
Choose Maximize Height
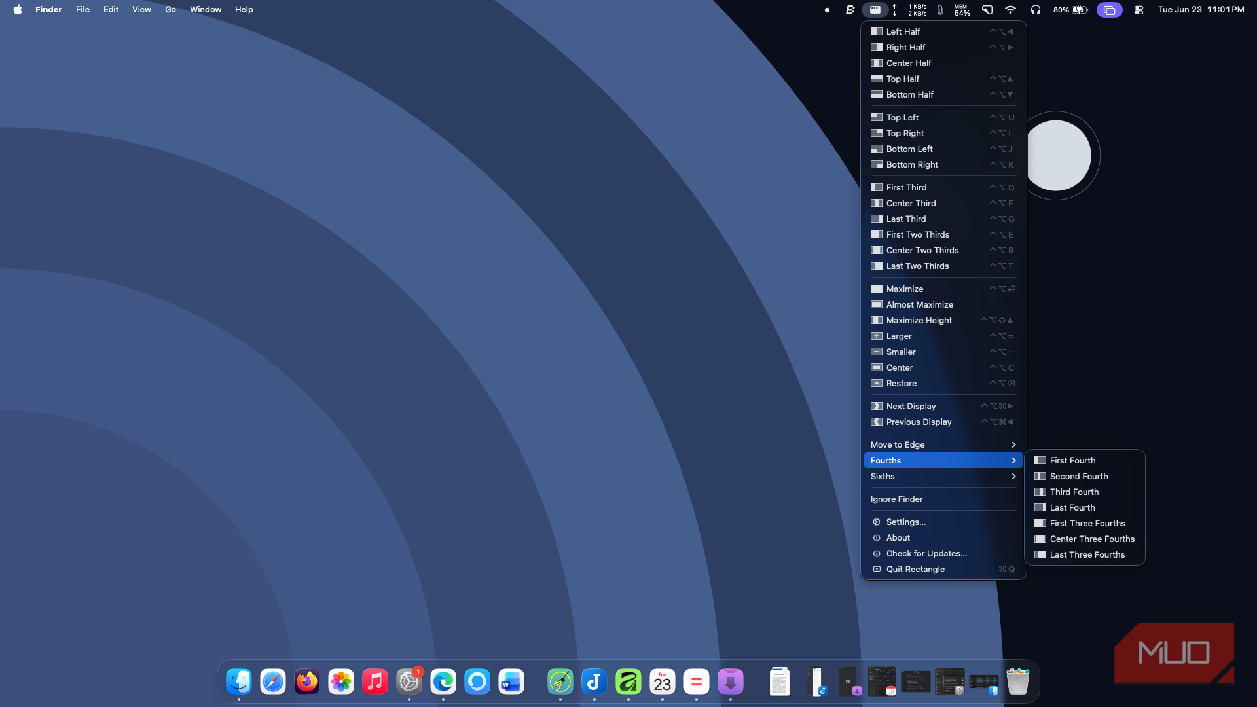pyautogui.click(x=943, y=320)
